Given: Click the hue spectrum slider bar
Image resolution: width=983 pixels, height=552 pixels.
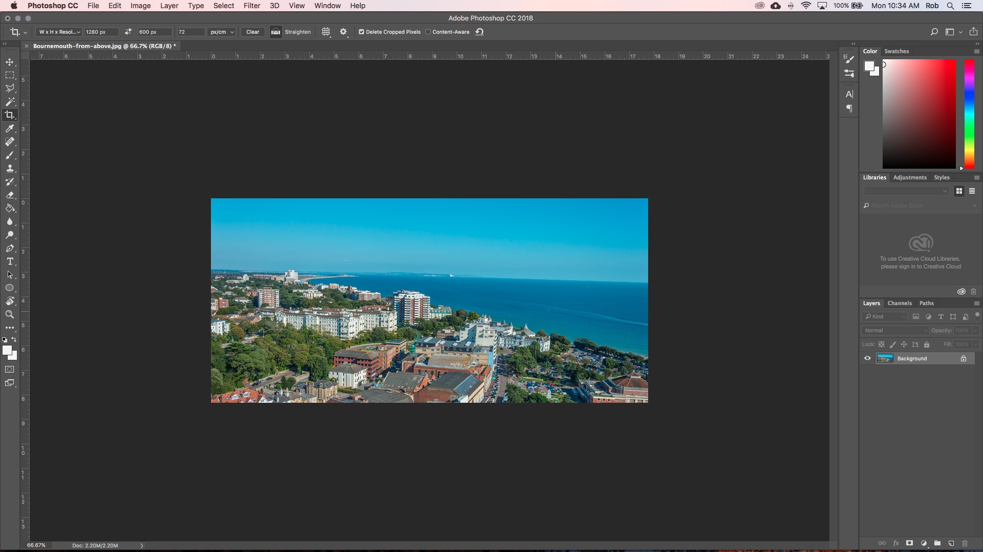Looking at the screenshot, I should point(969,113).
